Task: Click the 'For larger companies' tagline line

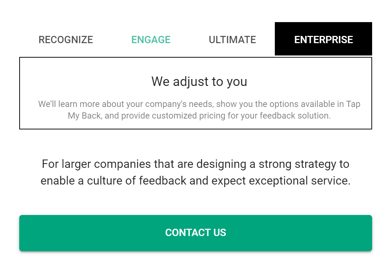Action: (x=195, y=164)
